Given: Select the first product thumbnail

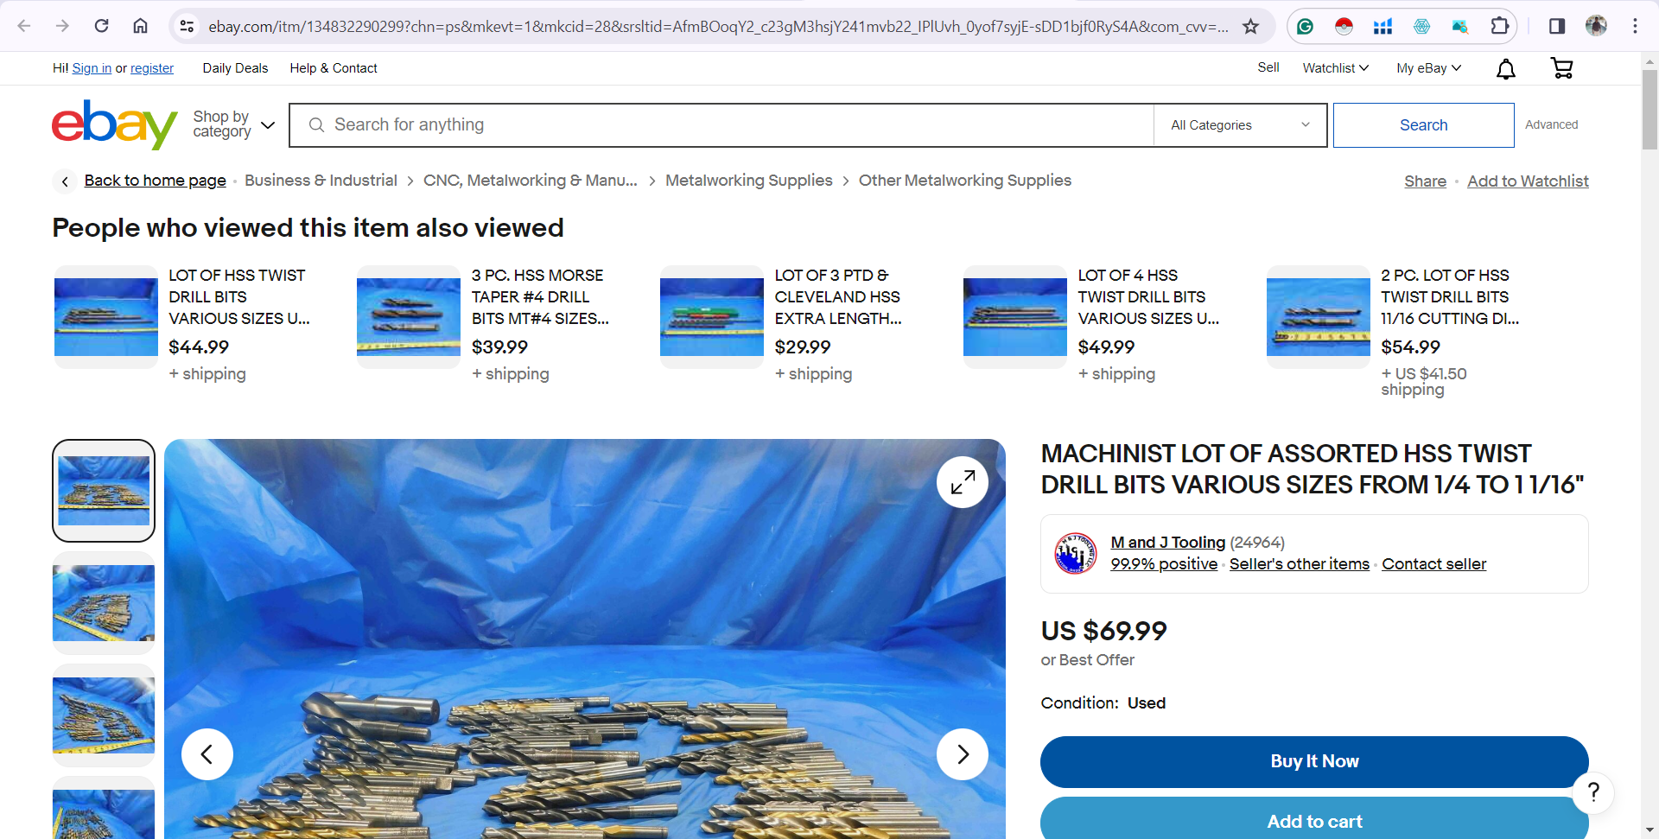Looking at the screenshot, I should coord(104,491).
